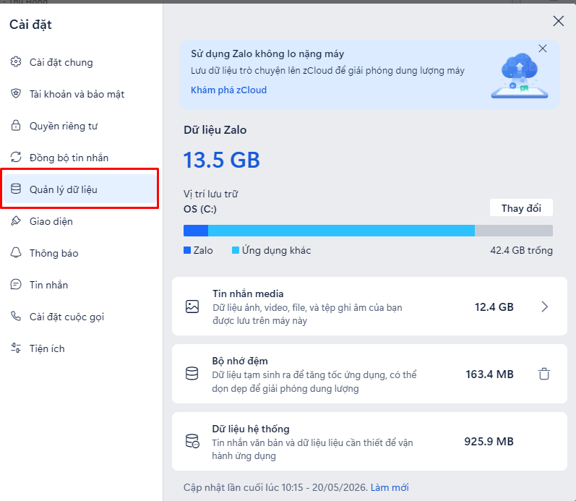
Task: Click the shield icon for Tài khoản và bảo mật
Action: (16, 94)
